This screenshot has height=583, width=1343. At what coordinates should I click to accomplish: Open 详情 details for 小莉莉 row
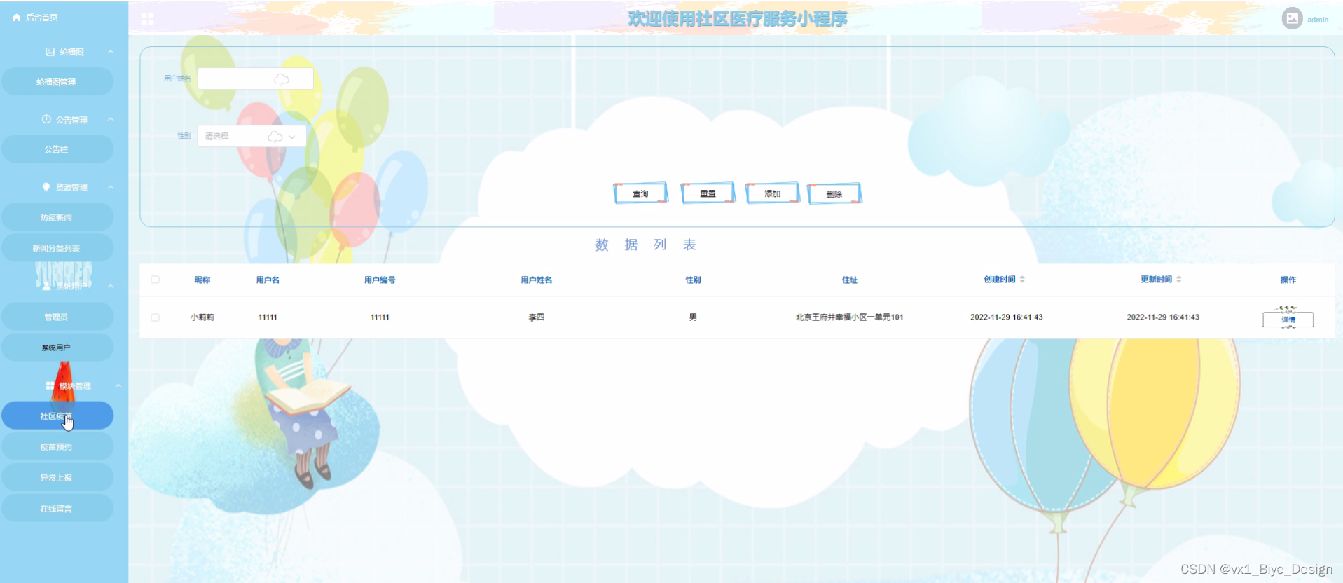tap(1288, 319)
